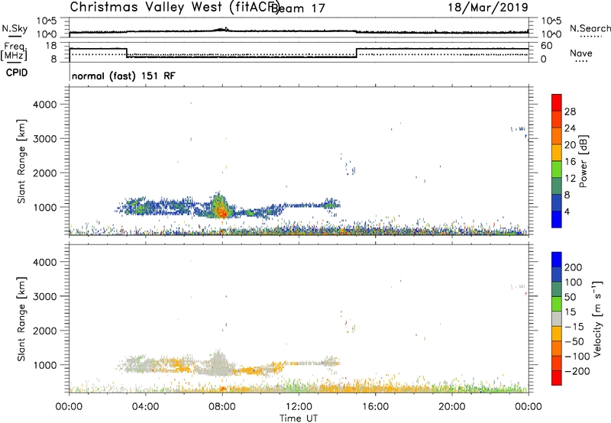Click the 'Freq. [MHz]' axis label
The width and height of the screenshot is (611, 423).
pos(14,51)
